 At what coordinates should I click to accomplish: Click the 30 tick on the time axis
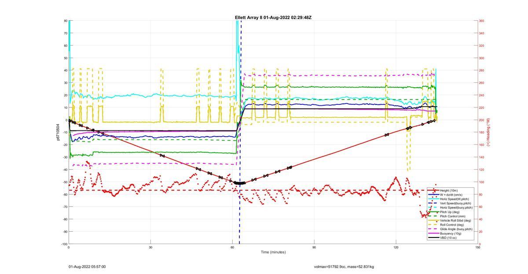coord(150,247)
